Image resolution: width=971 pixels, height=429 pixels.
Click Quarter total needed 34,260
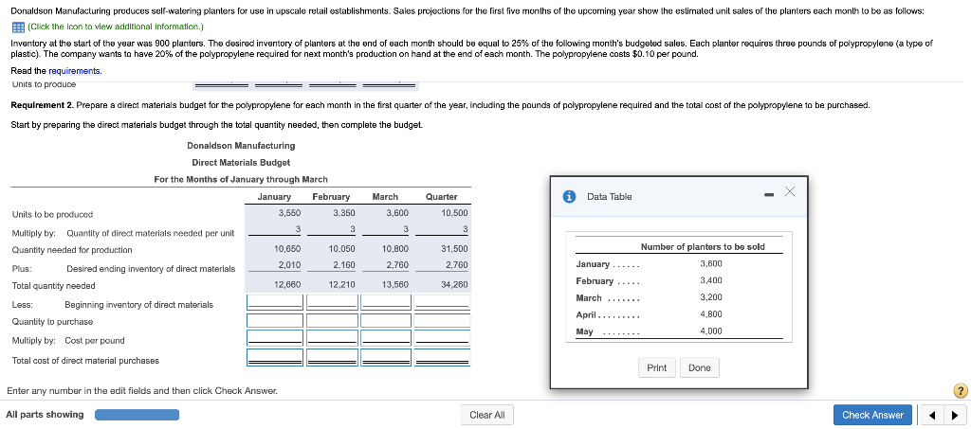[455, 284]
